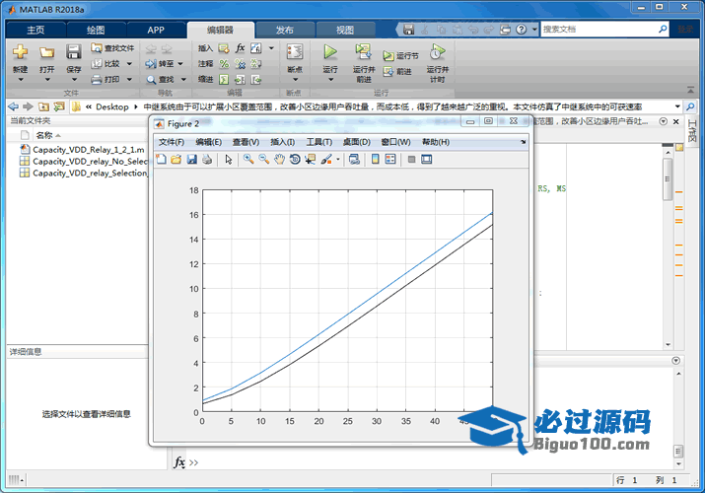Select the Zoom In tool in Figure 2

coord(248,159)
